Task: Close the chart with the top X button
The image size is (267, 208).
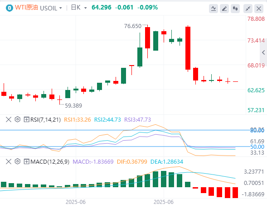Action: click(259, 9)
